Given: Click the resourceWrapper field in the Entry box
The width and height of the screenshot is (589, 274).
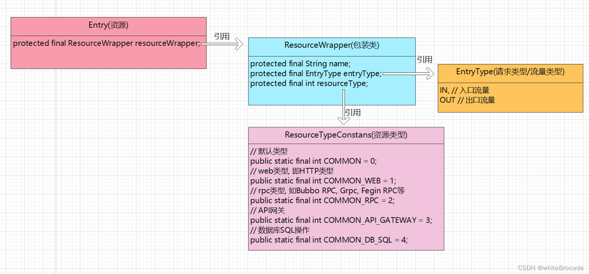Looking at the screenshot, I should pyautogui.click(x=107, y=43).
